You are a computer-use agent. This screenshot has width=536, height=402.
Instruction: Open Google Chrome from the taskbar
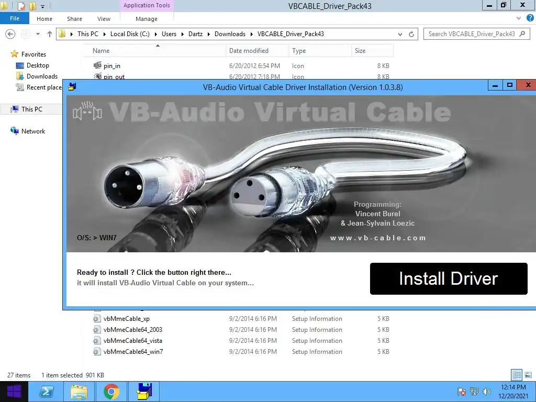pos(111,392)
